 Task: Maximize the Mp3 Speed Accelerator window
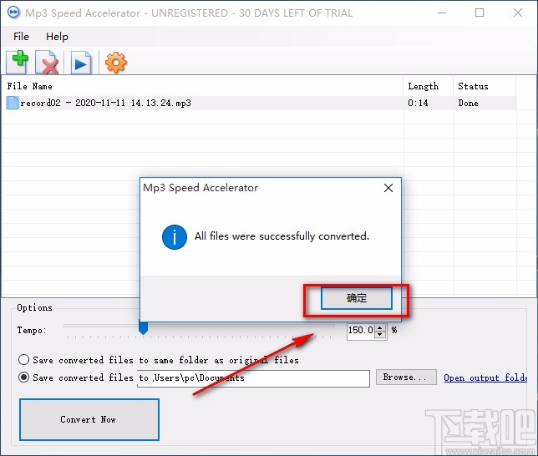coord(480,13)
